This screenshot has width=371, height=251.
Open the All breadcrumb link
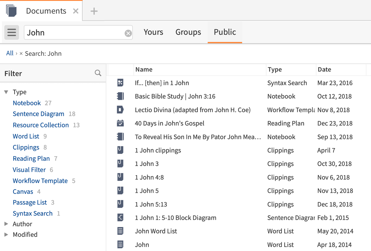pyautogui.click(x=10, y=53)
